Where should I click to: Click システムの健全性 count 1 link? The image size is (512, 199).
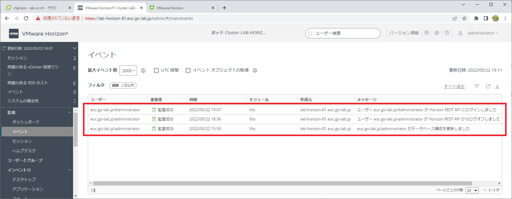point(74,101)
